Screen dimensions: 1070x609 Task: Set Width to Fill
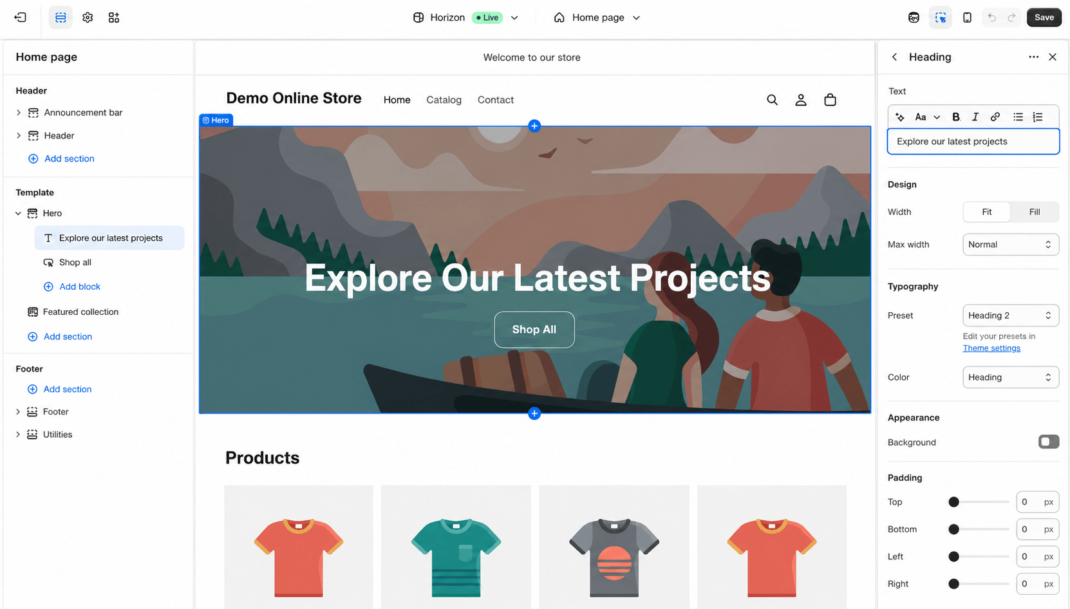pos(1034,212)
